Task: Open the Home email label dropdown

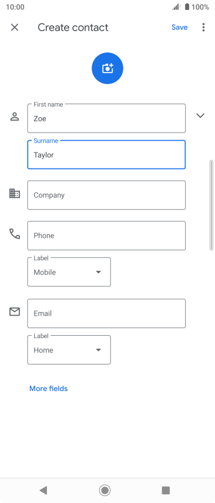Action: point(69,350)
